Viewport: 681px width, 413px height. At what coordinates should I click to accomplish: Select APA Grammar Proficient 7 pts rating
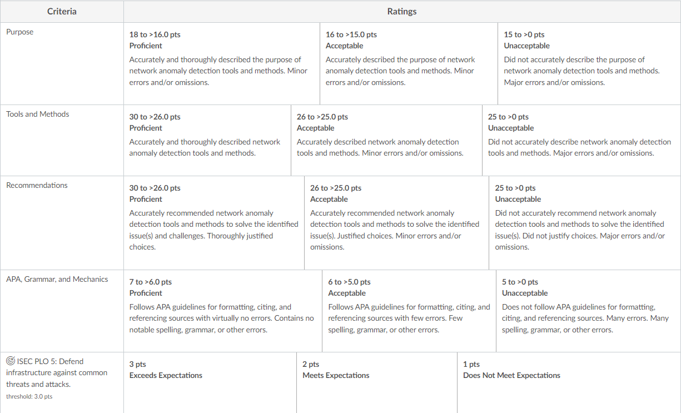223,311
